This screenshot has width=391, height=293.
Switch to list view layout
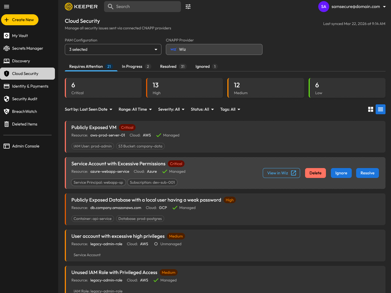point(381,109)
